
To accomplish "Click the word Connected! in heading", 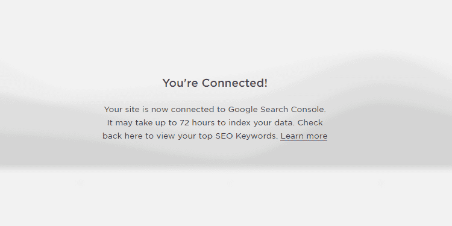I will pos(234,83).
